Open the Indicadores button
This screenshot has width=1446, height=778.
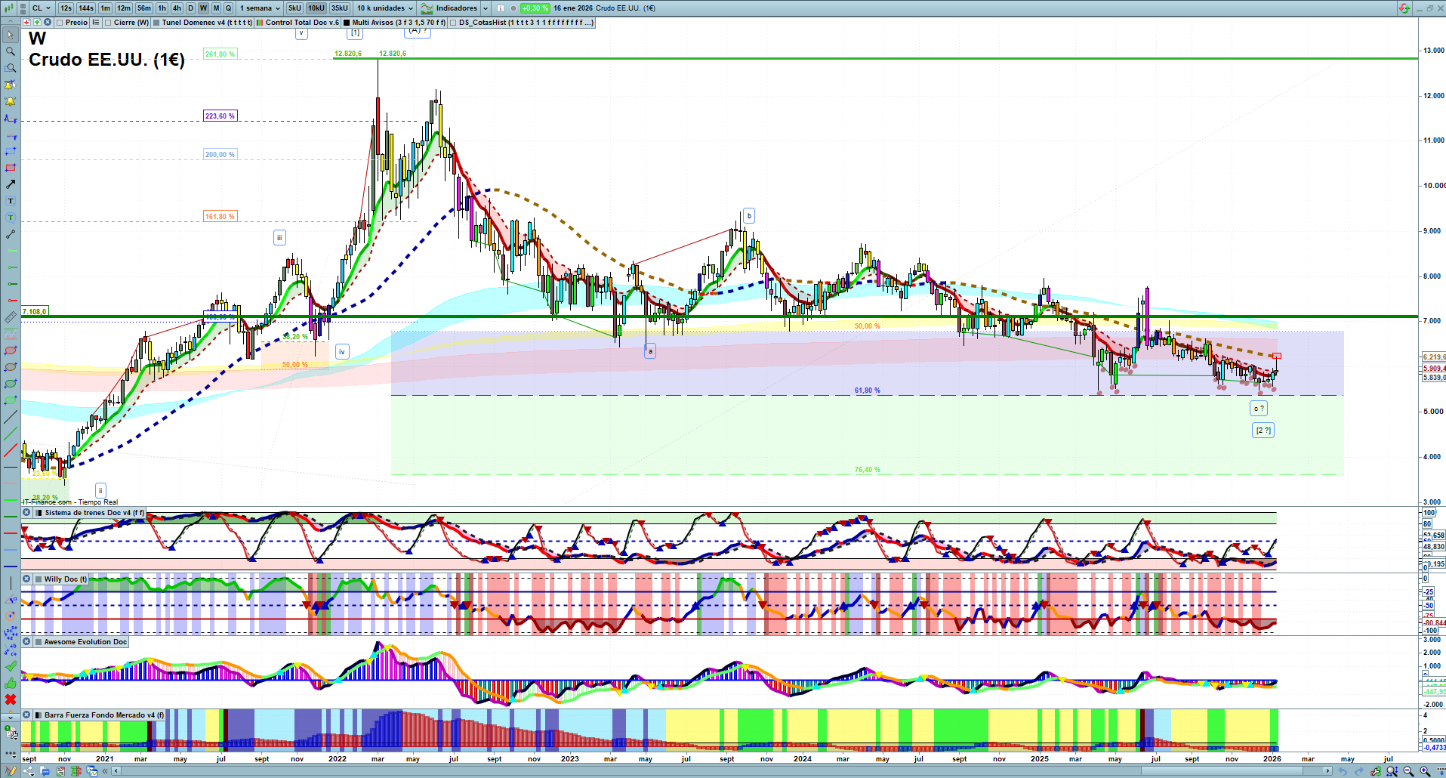(x=449, y=8)
